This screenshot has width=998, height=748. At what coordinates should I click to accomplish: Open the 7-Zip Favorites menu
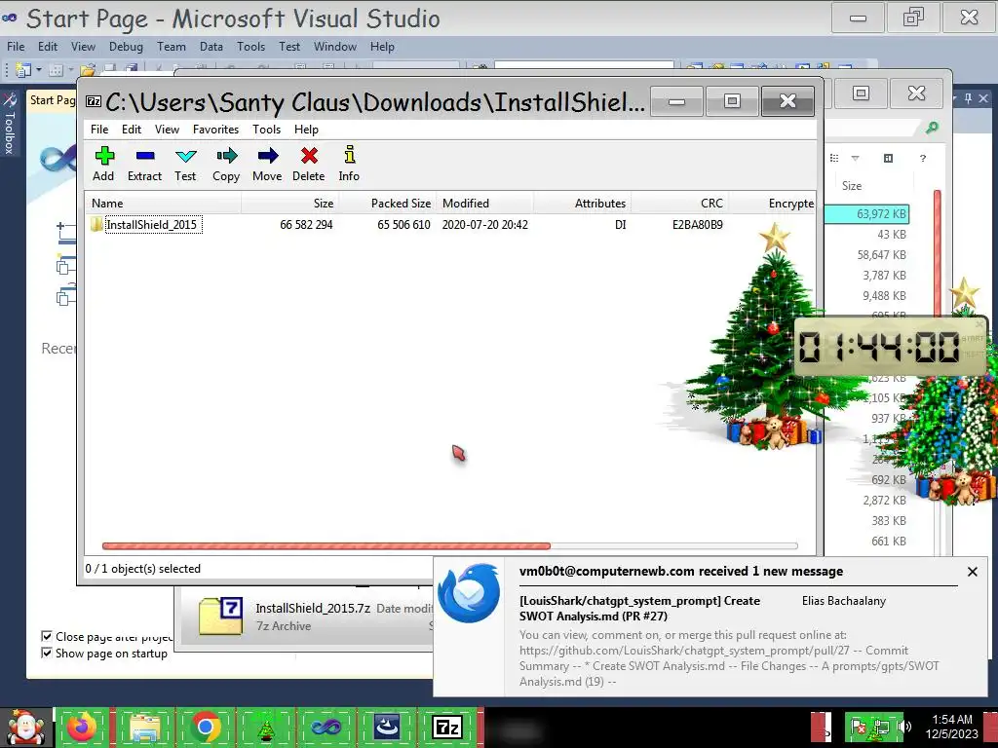coord(215,130)
